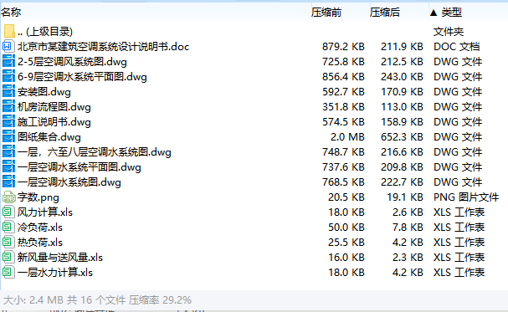Click the spreadsheet icon beside 新风量与送风量.xls
This screenshot has height=312, width=508.
click(8, 258)
